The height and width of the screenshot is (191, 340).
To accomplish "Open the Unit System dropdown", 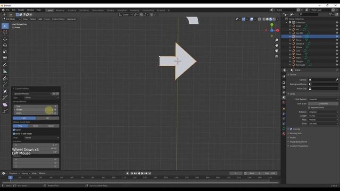I will click(323, 99).
